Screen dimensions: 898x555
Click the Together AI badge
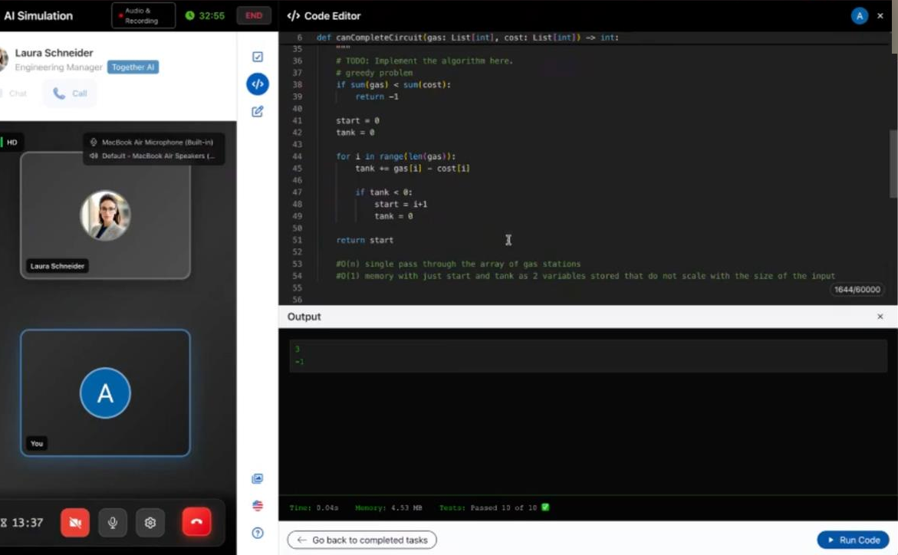pos(133,67)
